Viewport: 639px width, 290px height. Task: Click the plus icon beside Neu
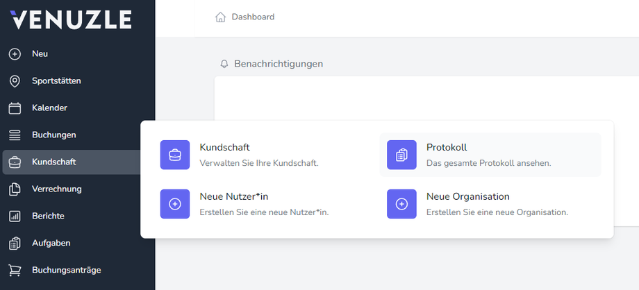(15, 53)
